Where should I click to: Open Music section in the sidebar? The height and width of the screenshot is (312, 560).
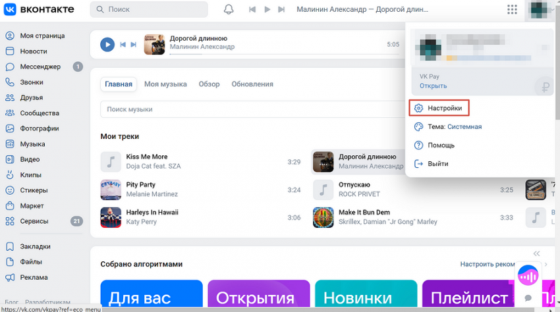pyautogui.click(x=32, y=143)
